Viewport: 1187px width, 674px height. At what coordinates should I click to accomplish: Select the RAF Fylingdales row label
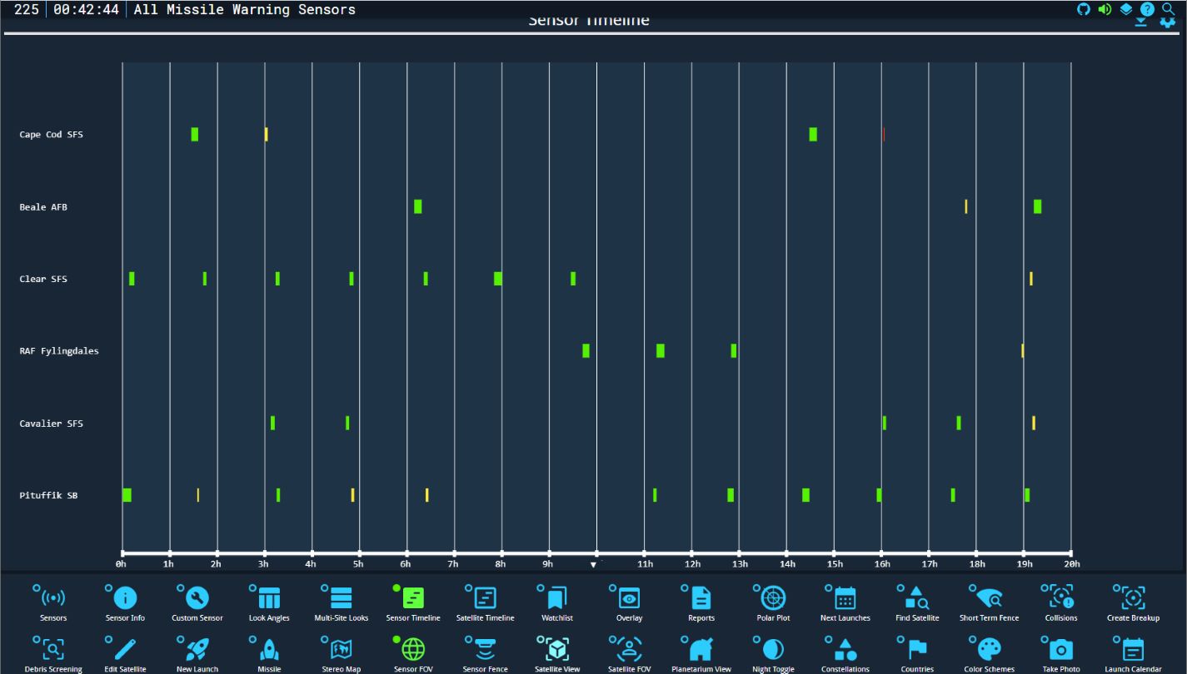(x=59, y=351)
